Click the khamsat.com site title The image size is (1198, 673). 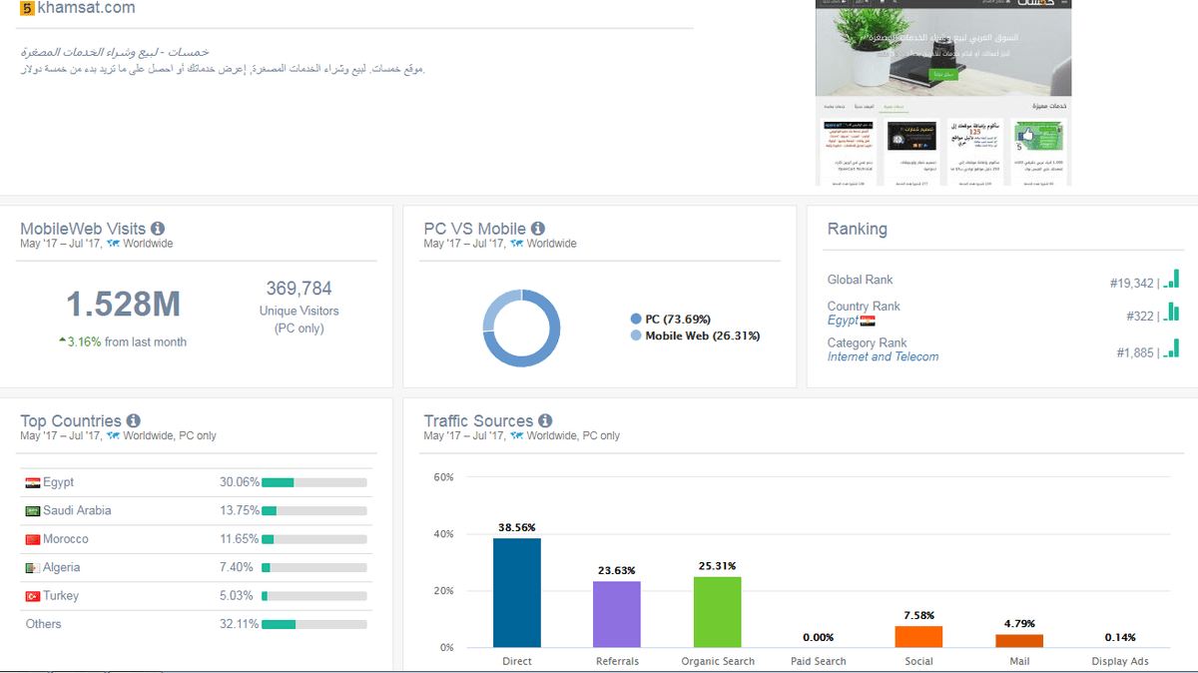pyautogui.click(x=86, y=8)
